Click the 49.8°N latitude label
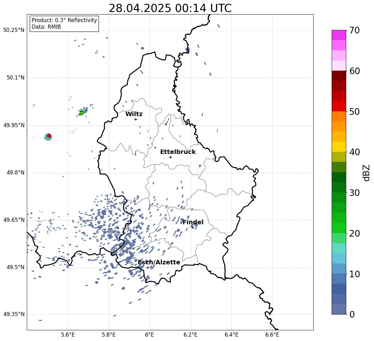Viewport: 374px width, 341px height. pyautogui.click(x=15, y=173)
